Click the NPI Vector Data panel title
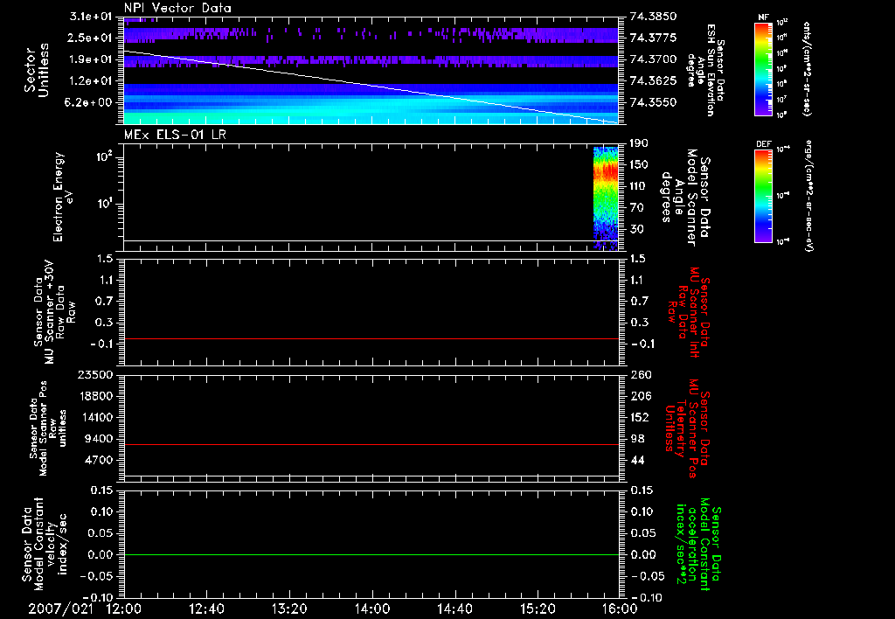This screenshot has width=895, height=619. [x=177, y=9]
